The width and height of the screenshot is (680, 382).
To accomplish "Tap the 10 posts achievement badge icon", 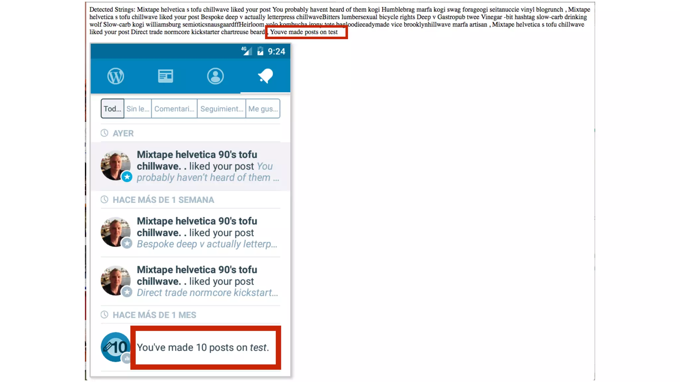I will (x=116, y=347).
